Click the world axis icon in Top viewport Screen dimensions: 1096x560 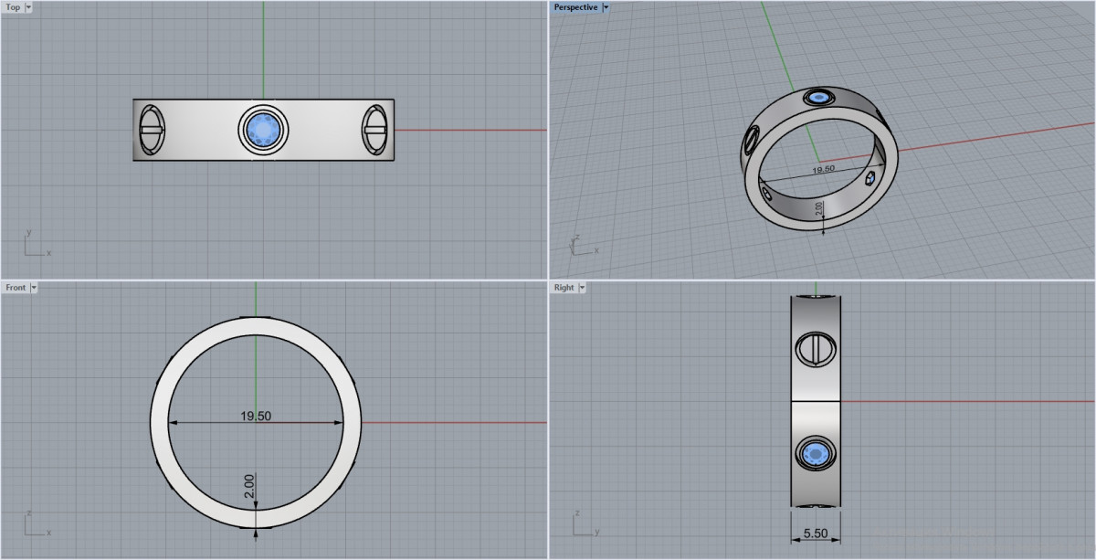pyautogui.click(x=33, y=245)
